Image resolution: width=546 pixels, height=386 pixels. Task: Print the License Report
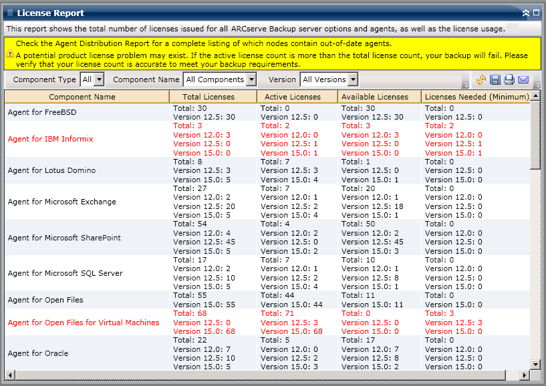509,79
